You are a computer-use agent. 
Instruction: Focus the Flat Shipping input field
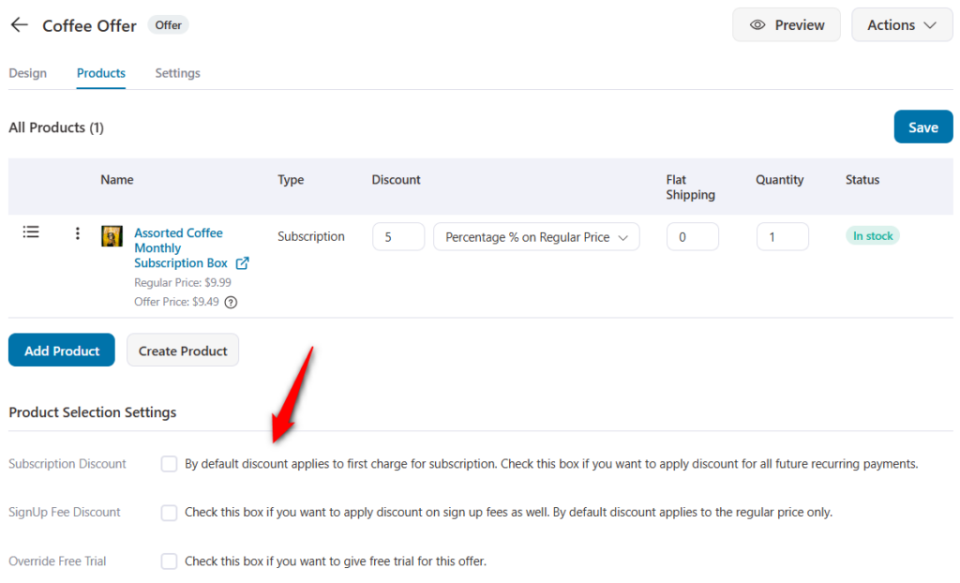(693, 237)
